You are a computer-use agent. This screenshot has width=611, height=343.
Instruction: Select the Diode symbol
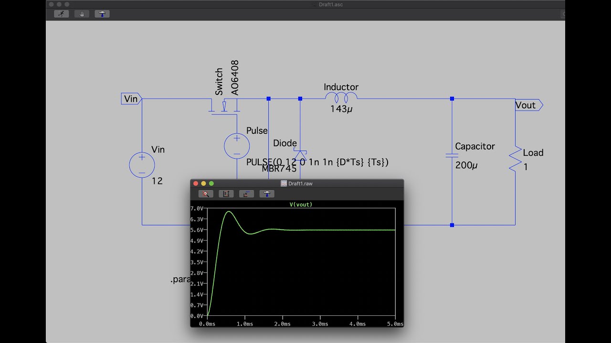(300, 155)
